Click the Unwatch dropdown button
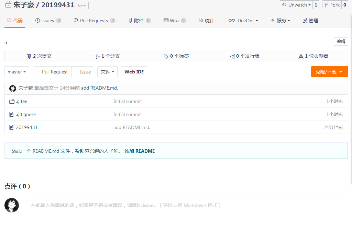The image size is (352, 232). click(296, 5)
